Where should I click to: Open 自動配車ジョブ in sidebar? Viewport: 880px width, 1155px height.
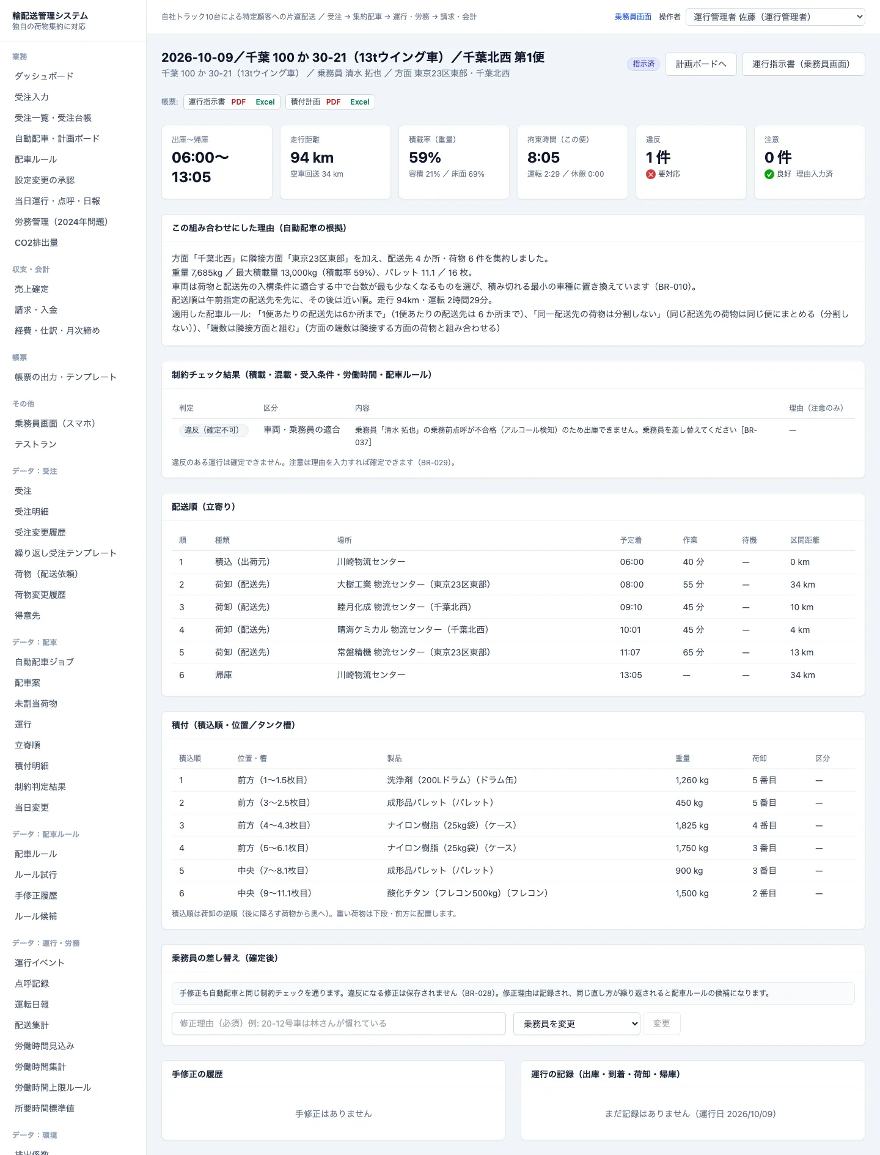point(45,662)
